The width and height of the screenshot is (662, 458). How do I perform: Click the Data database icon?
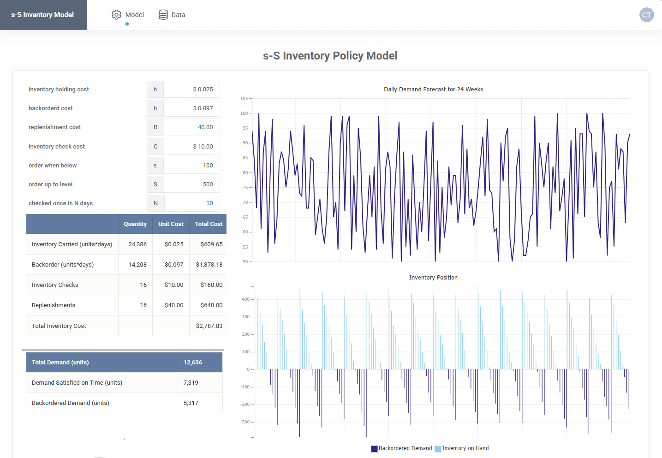(x=163, y=15)
